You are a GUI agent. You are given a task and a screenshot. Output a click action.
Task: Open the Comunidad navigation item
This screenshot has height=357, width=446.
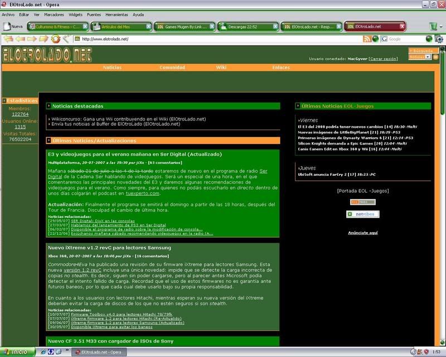tap(172, 67)
